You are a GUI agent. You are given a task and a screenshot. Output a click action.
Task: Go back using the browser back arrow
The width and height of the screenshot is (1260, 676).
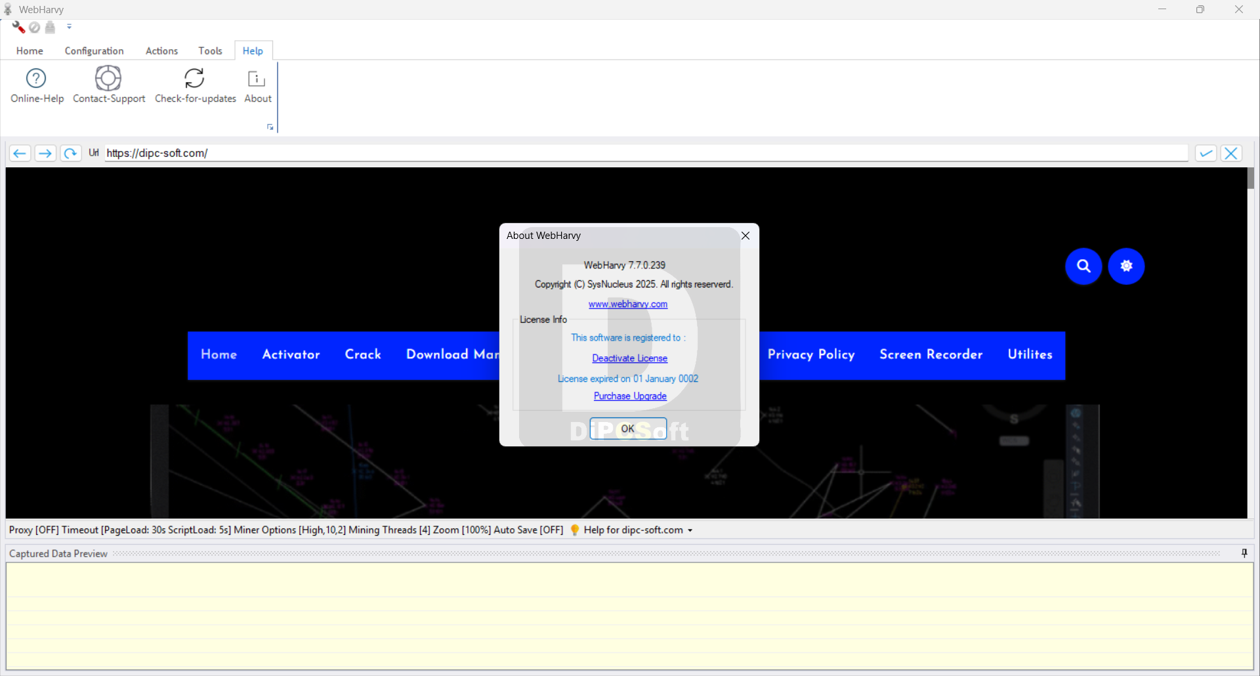click(20, 153)
